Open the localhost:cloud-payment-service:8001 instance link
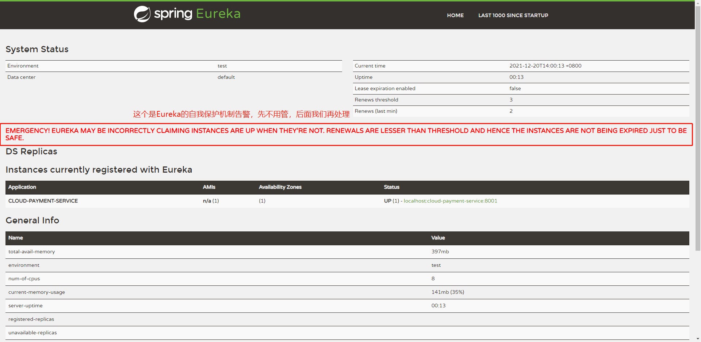The height and width of the screenshot is (342, 701). [x=450, y=201]
